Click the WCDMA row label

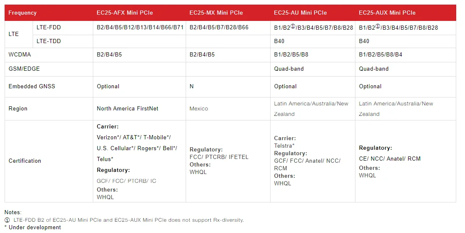click(x=20, y=55)
